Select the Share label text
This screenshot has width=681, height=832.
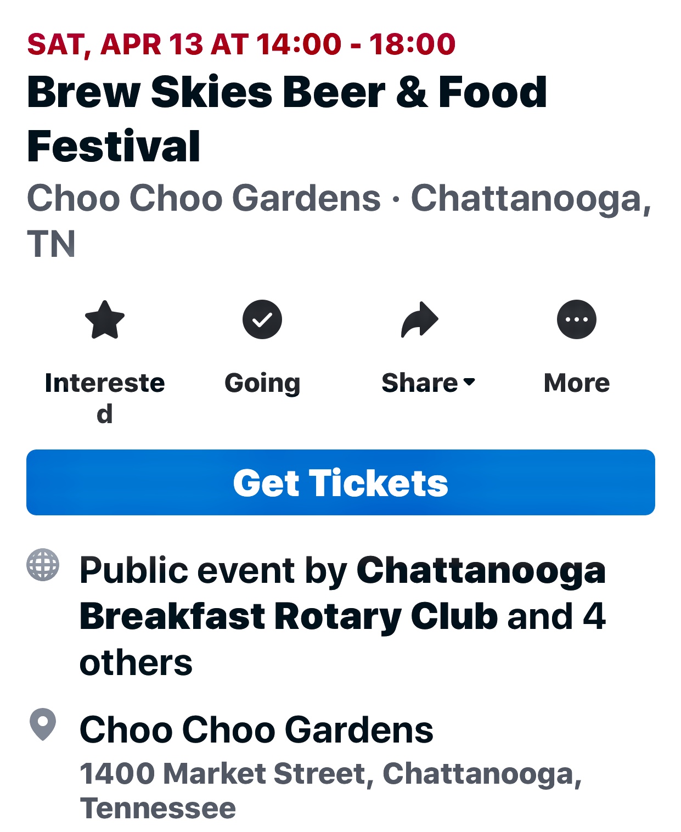tap(419, 383)
